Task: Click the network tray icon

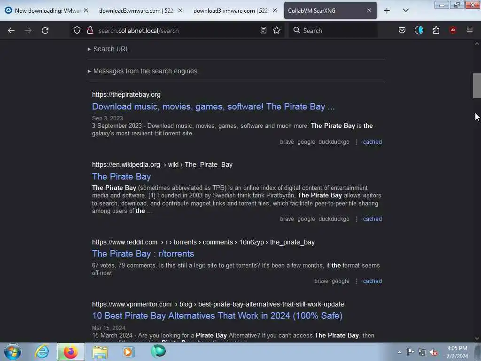Action: click(422, 352)
